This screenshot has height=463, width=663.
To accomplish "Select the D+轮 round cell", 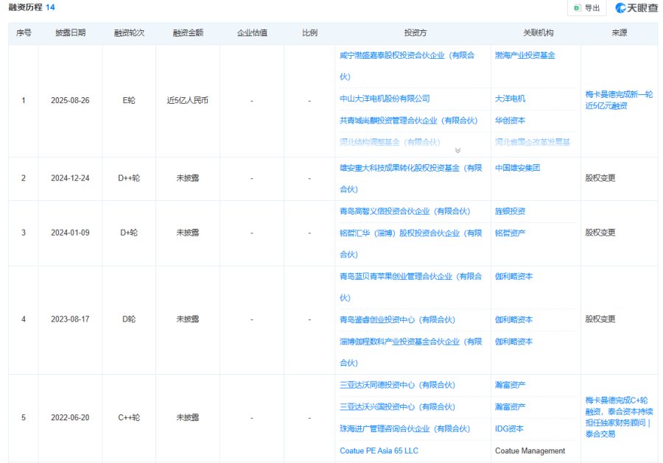I will coord(129,233).
